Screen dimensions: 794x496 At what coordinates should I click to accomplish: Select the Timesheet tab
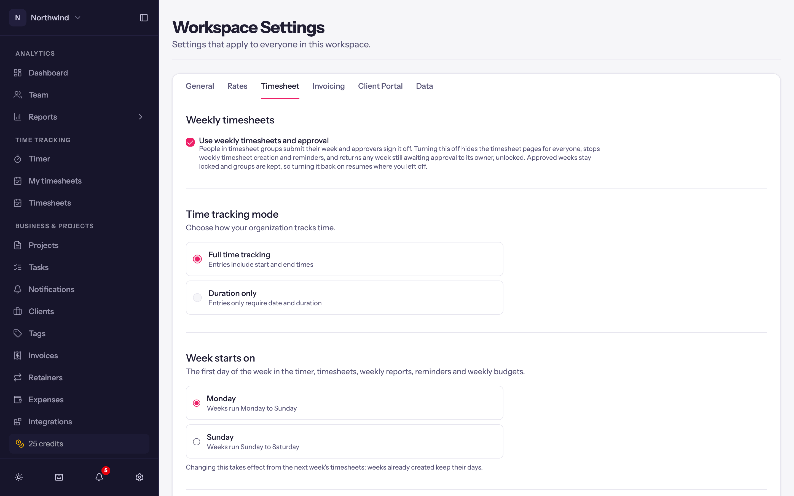(280, 86)
